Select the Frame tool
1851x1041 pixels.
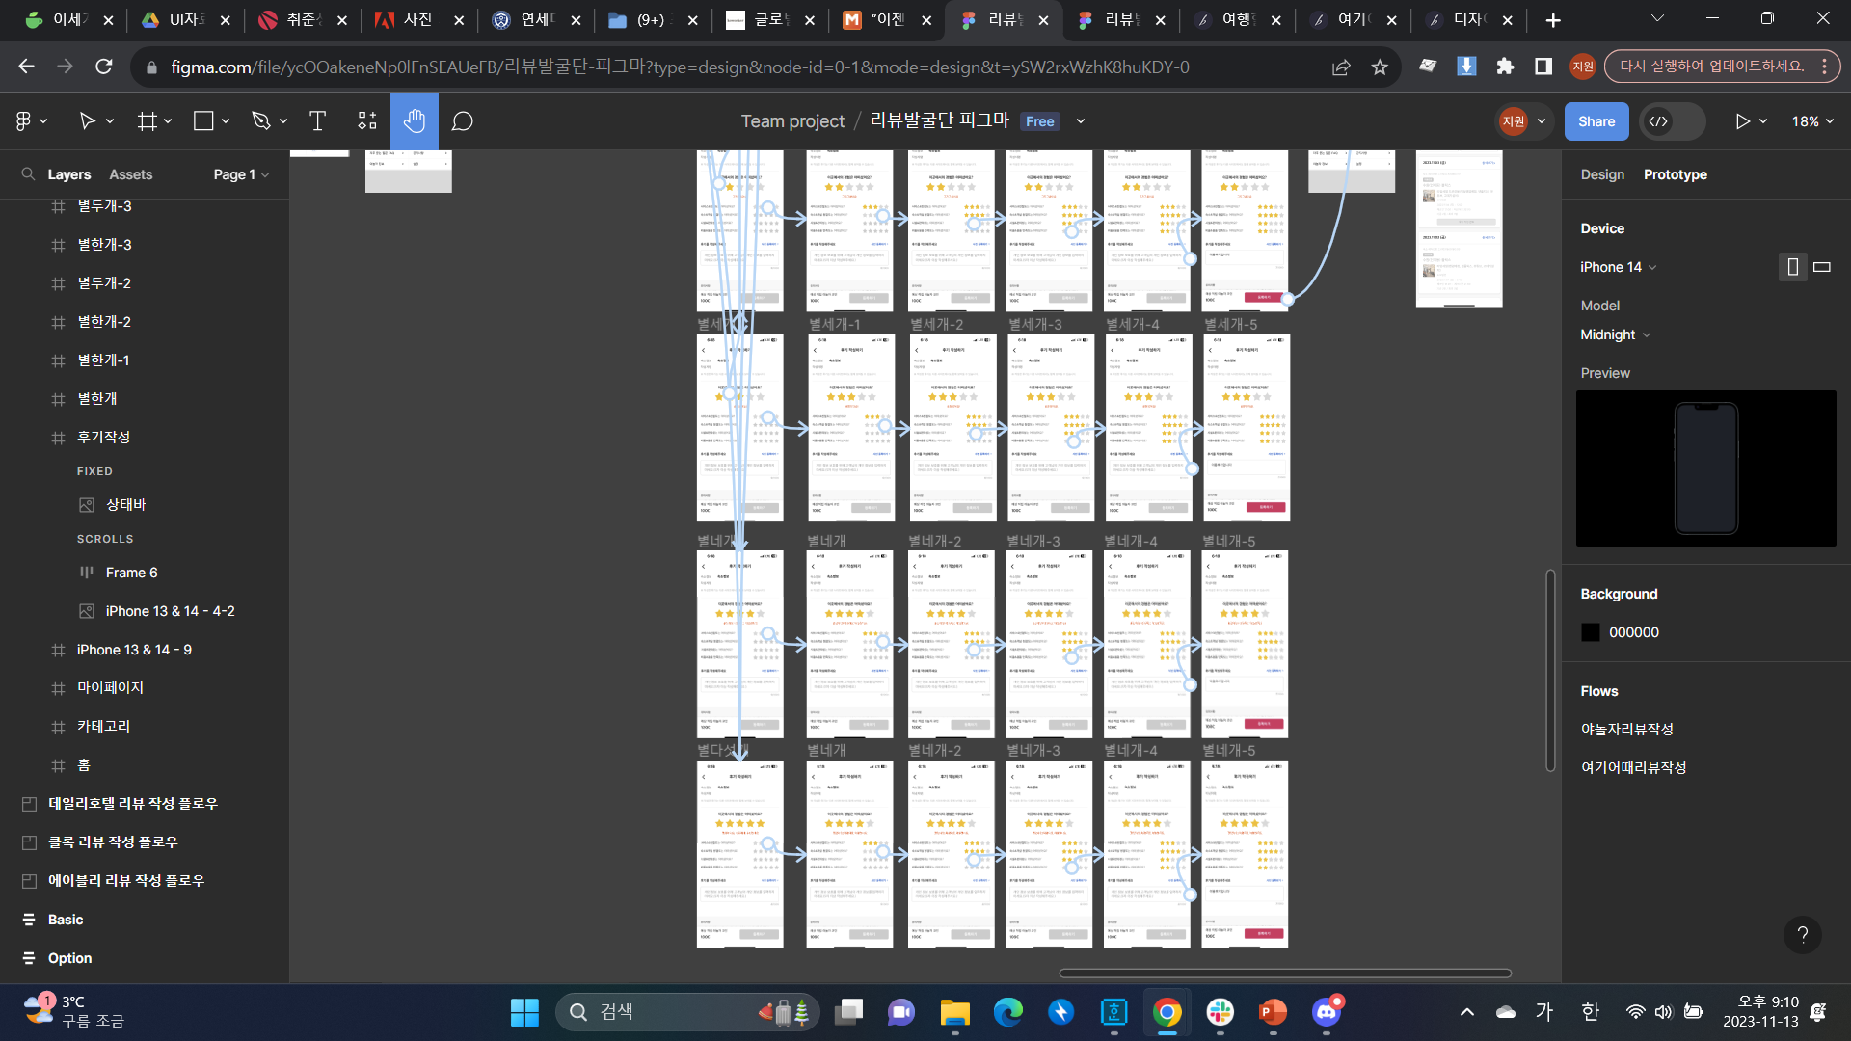click(x=148, y=121)
